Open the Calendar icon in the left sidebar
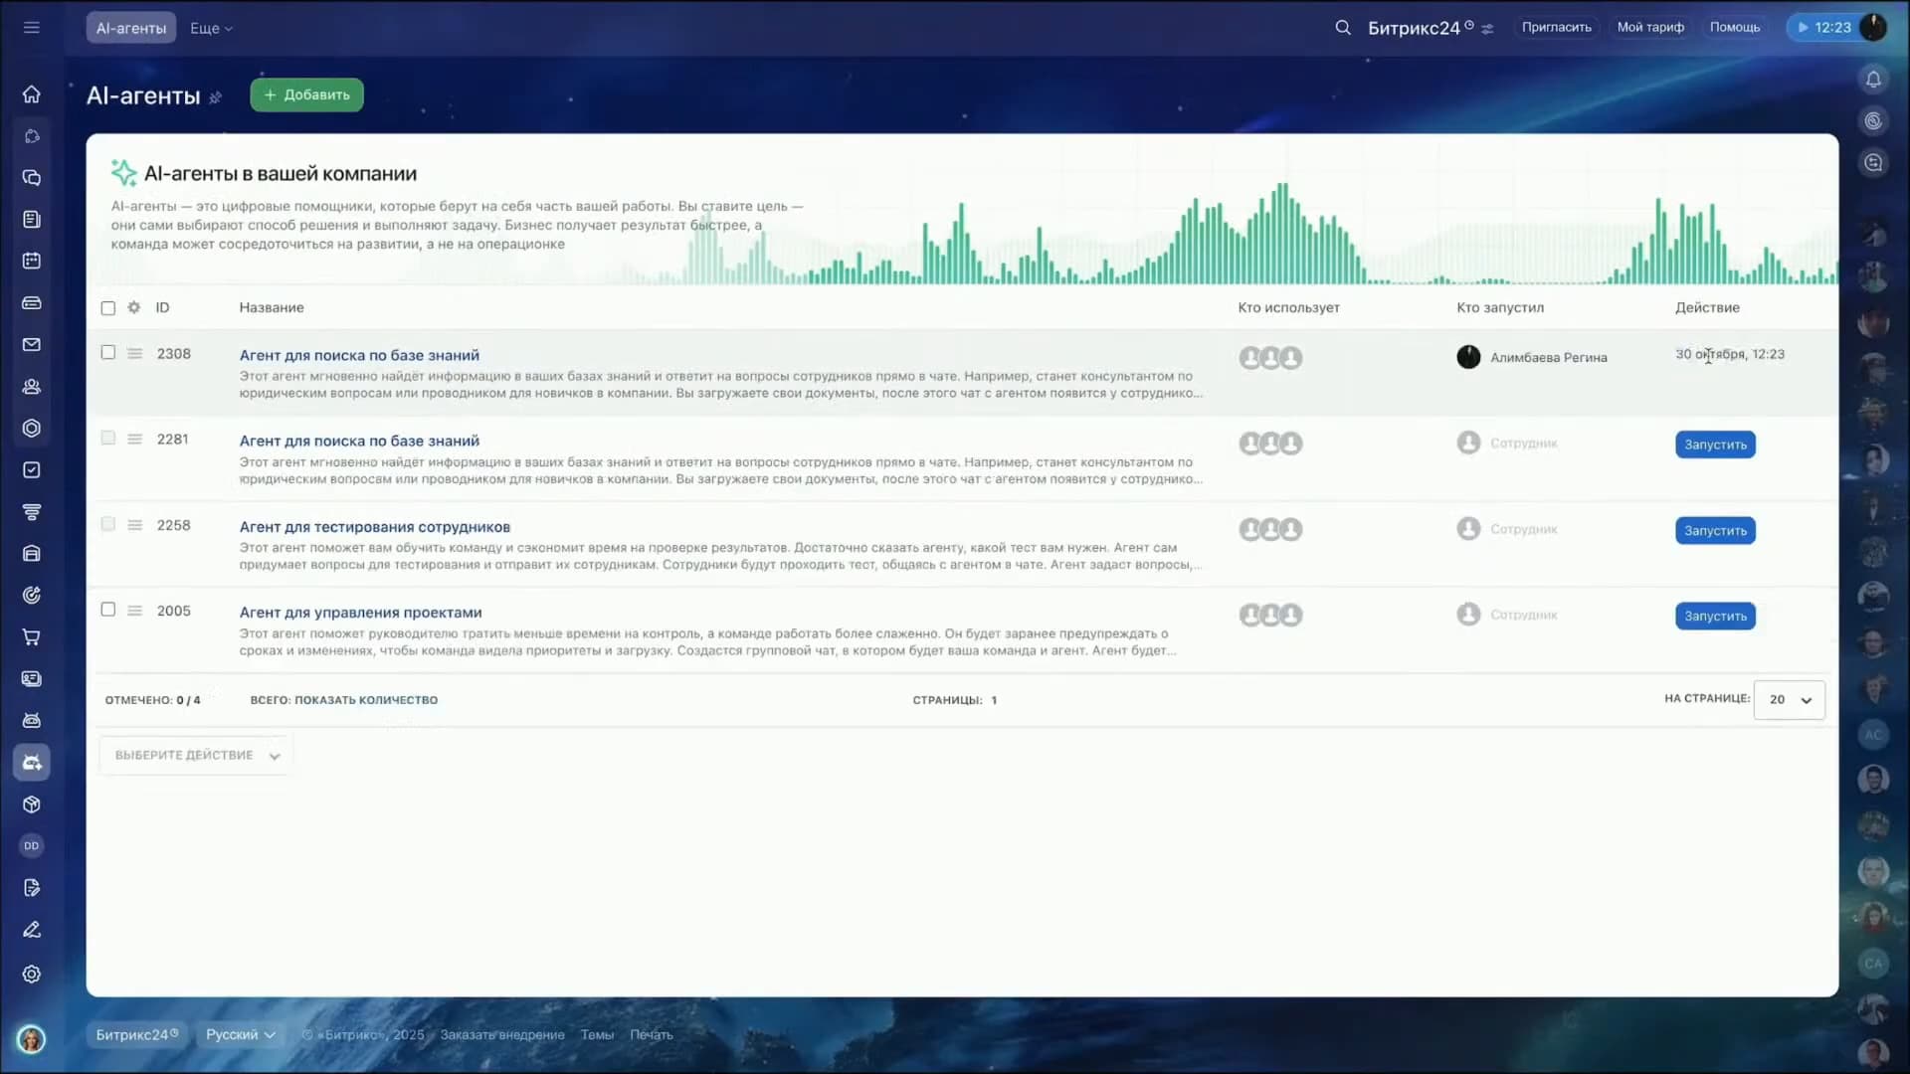This screenshot has width=1910, height=1074. pos(31,261)
